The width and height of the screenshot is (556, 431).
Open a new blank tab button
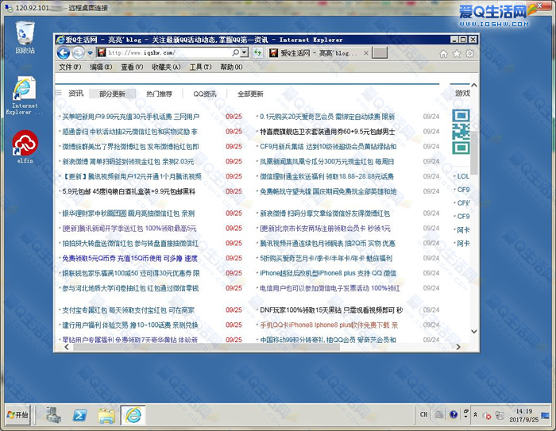pos(380,53)
